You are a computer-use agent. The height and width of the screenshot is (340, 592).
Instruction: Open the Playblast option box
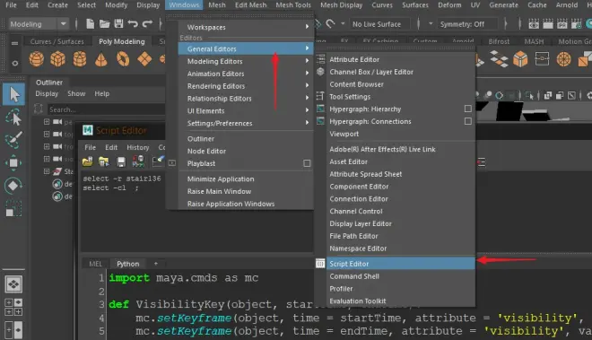point(307,163)
